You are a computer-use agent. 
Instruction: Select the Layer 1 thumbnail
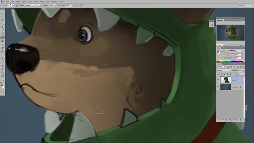[225, 80]
